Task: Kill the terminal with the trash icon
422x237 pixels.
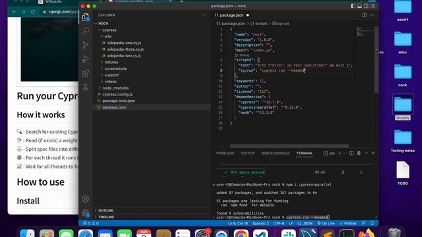Action: click(359, 153)
